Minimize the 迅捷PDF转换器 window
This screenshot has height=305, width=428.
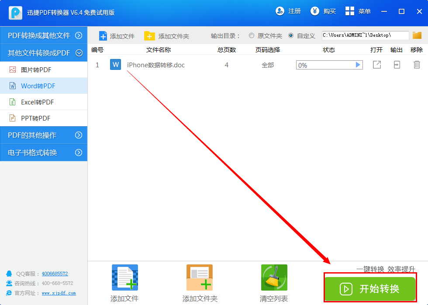pos(384,11)
